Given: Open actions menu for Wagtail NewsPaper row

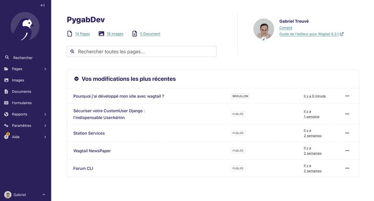Looking at the screenshot, I should (x=347, y=151).
